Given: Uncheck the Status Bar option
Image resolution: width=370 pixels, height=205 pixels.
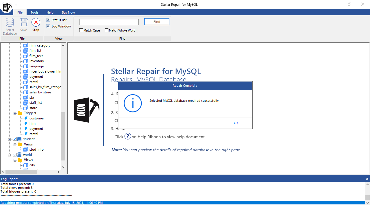Looking at the screenshot, I should tap(48, 20).
